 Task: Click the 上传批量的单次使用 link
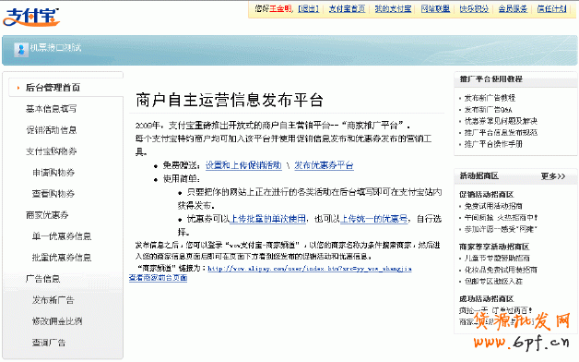267,219
